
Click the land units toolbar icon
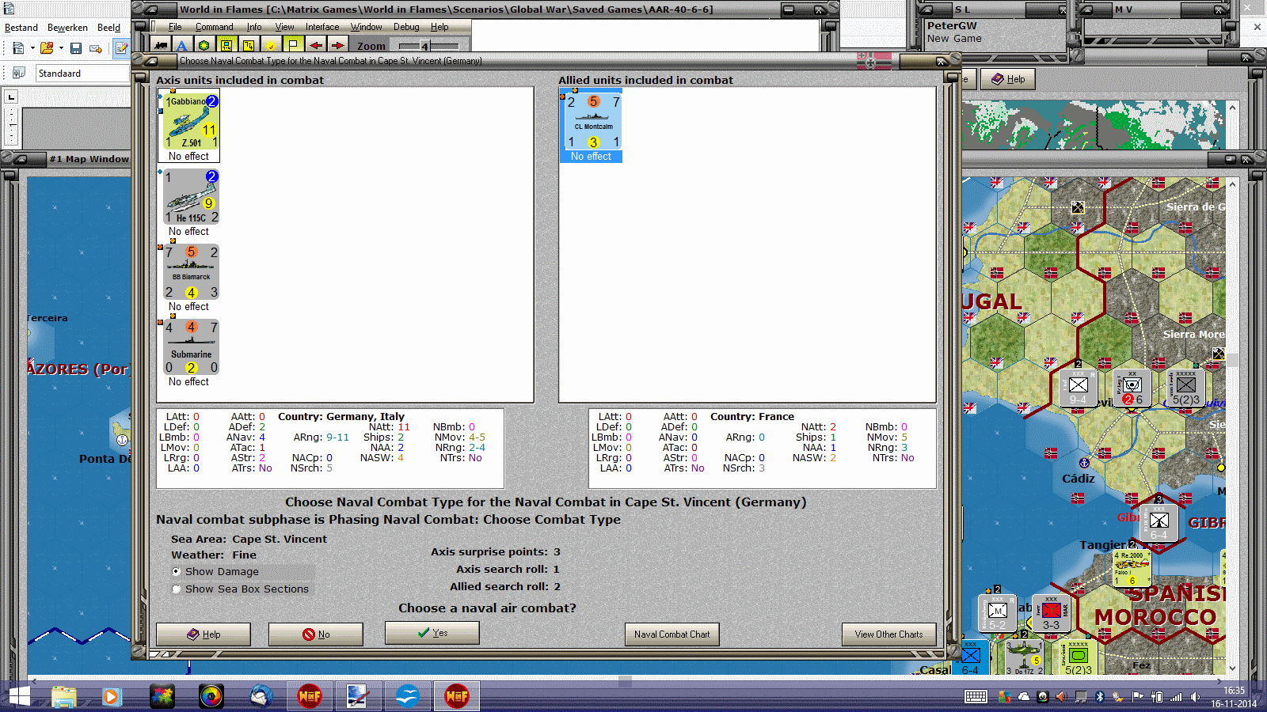pyautogui.click(x=161, y=45)
